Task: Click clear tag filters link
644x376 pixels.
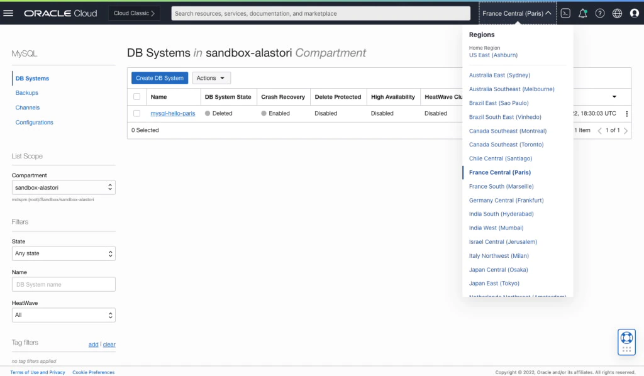Action: coord(109,345)
